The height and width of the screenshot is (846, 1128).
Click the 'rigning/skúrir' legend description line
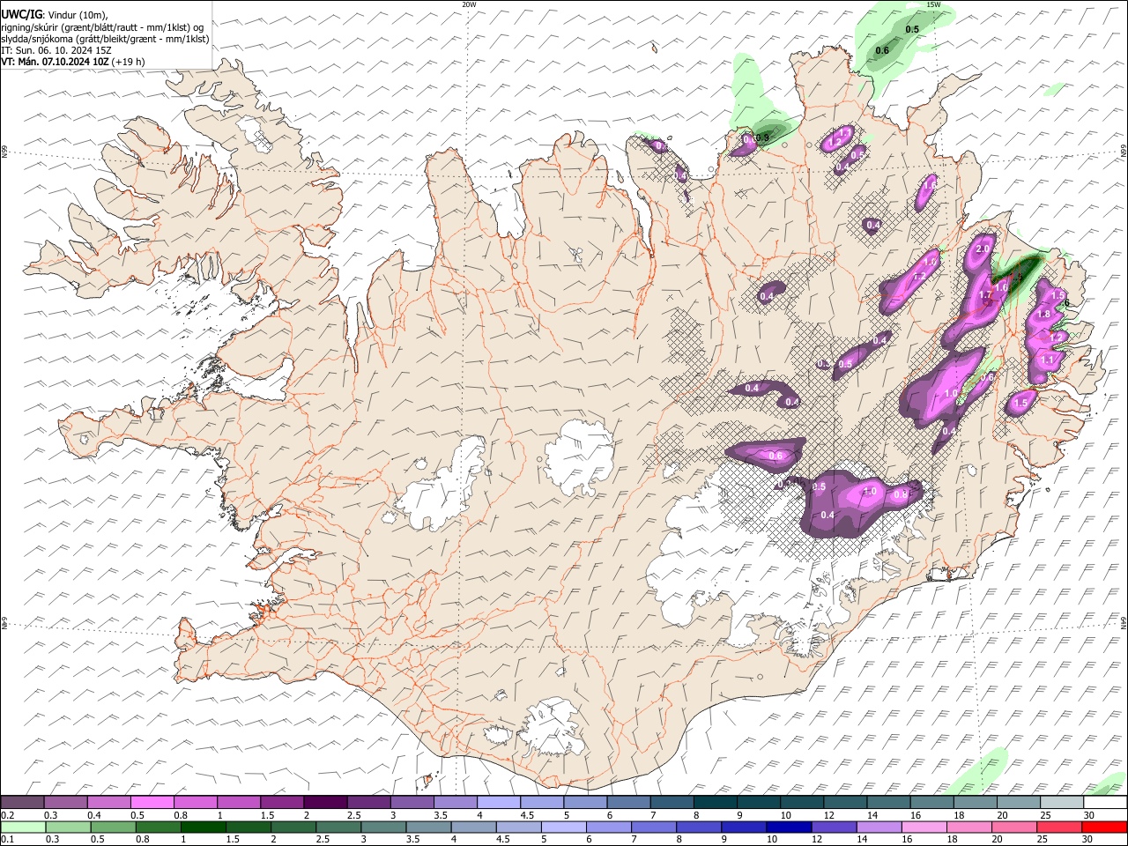[x=102, y=27]
